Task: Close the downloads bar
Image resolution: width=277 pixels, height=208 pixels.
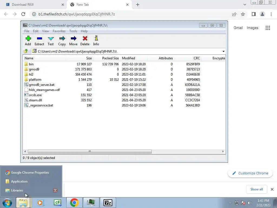Action: point(272,189)
